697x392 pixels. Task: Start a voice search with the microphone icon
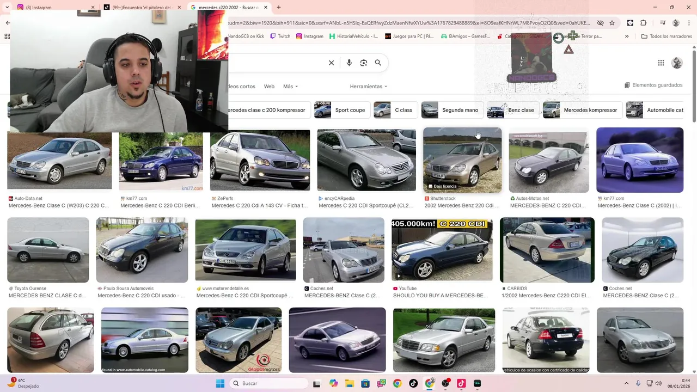[349, 63]
